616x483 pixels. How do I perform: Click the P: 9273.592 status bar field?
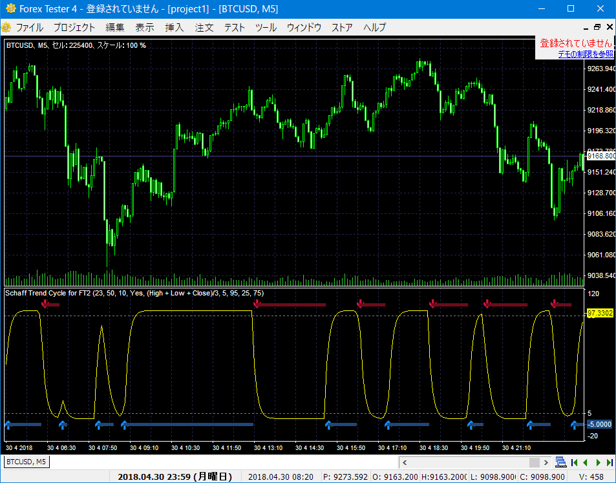(345, 477)
